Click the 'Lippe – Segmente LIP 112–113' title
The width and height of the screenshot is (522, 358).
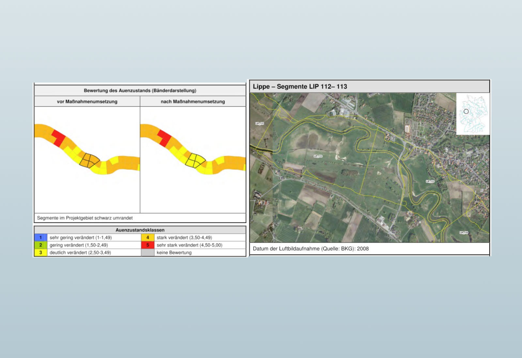coord(300,87)
